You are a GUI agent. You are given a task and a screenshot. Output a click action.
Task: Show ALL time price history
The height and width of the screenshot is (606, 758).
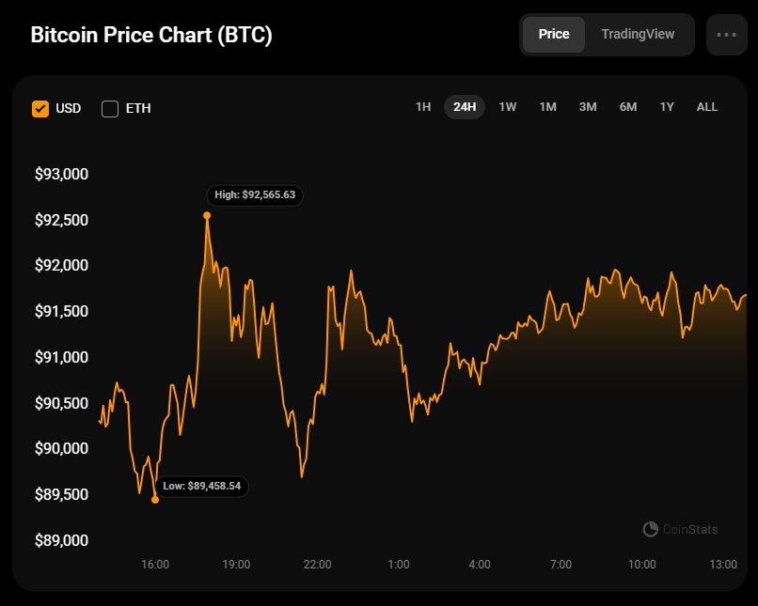tap(707, 107)
